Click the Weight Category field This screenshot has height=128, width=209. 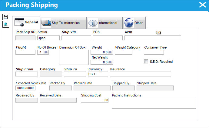pyautogui.click(x=124, y=52)
